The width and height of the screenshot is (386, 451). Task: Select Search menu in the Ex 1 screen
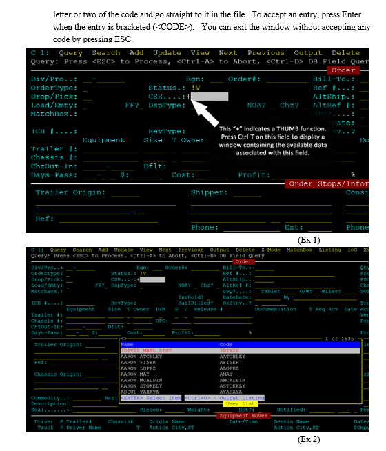[106, 53]
